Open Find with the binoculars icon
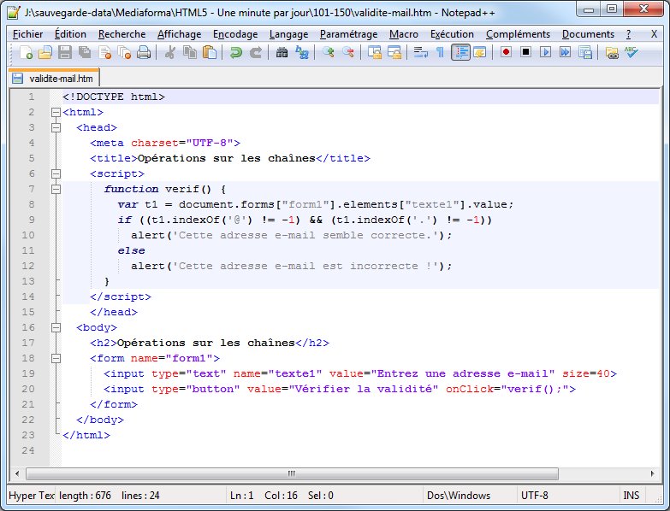Viewport: 670px width, 511px height. pos(282,53)
